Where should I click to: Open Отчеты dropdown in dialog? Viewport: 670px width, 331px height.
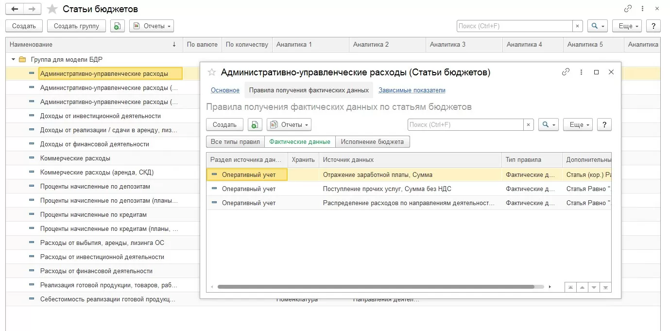click(289, 125)
